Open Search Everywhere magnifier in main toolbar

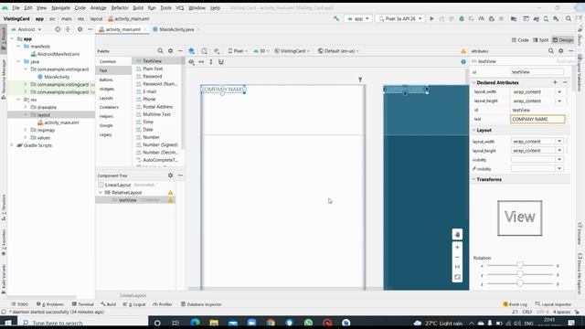tap(569, 18)
